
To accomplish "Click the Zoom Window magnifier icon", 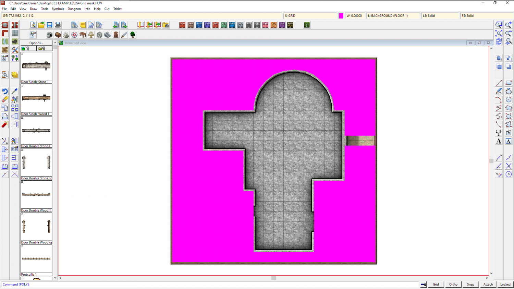I will [499, 25].
